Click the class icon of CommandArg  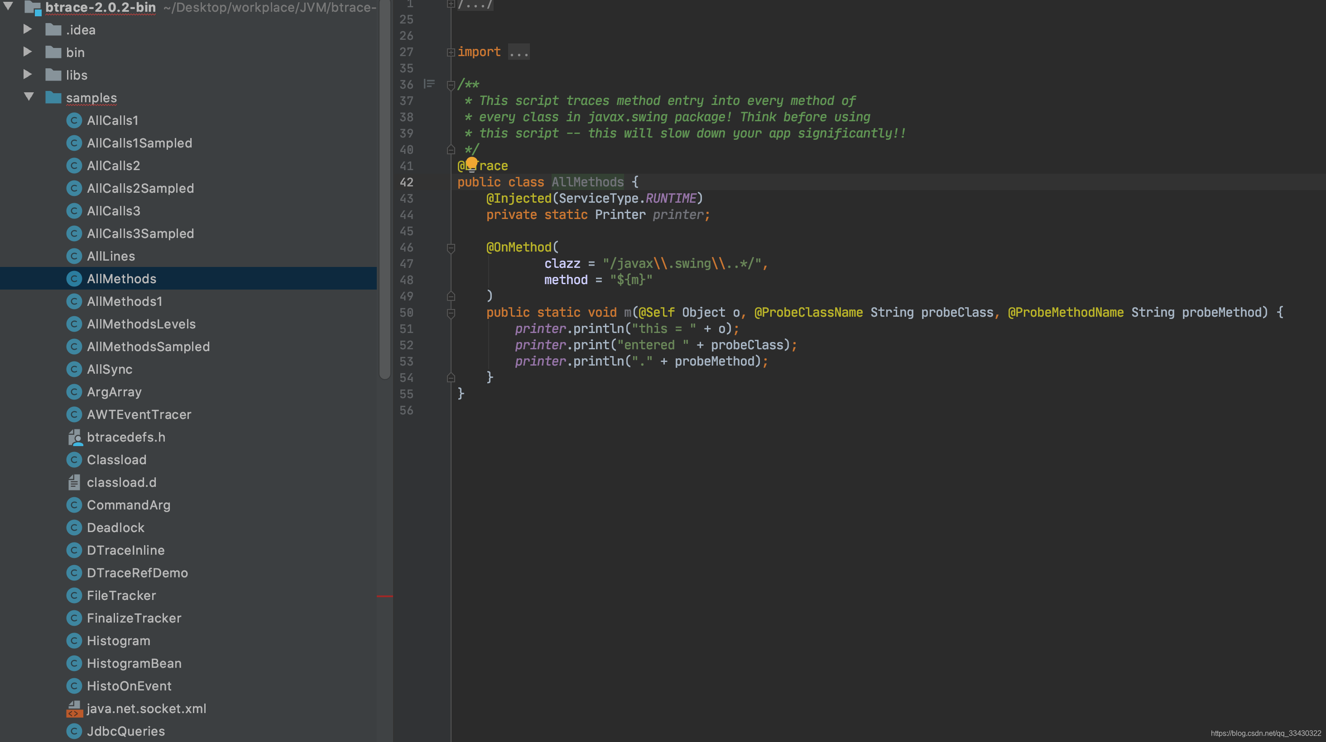[74, 505]
